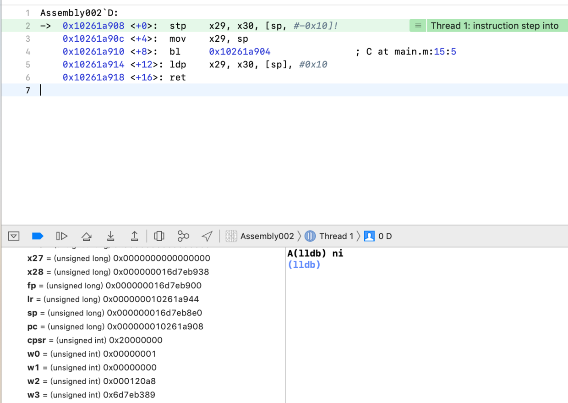This screenshot has width=568, height=403.
Task: Click the Step Over debug button
Action: 86,236
